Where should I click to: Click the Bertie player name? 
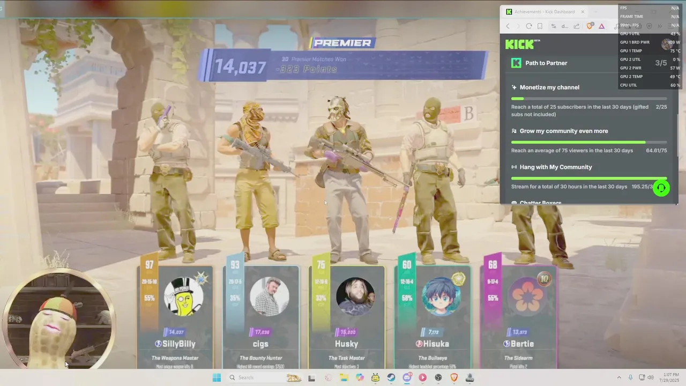click(x=523, y=344)
